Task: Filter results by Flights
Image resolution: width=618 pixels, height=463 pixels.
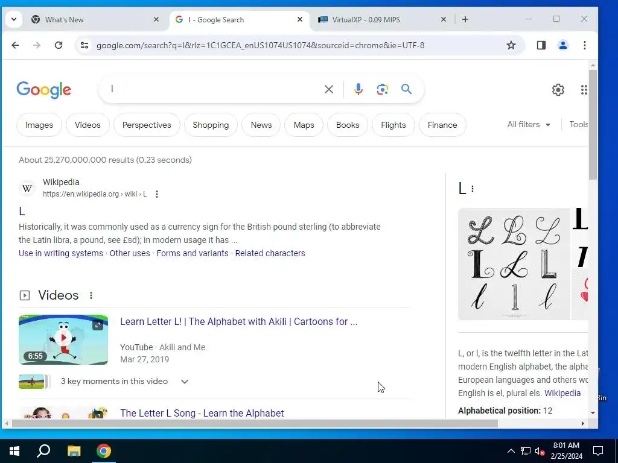Action: click(x=393, y=125)
